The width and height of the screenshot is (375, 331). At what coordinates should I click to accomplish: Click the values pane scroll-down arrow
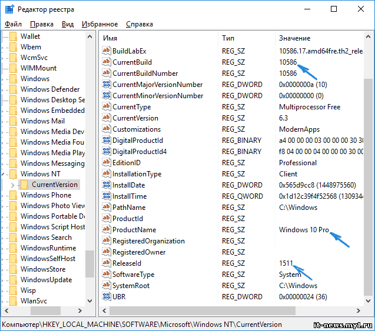click(369, 300)
